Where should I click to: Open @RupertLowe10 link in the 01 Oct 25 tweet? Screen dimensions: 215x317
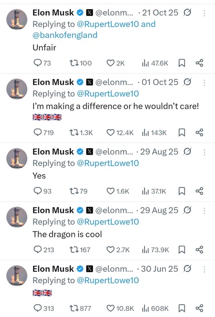point(108,94)
